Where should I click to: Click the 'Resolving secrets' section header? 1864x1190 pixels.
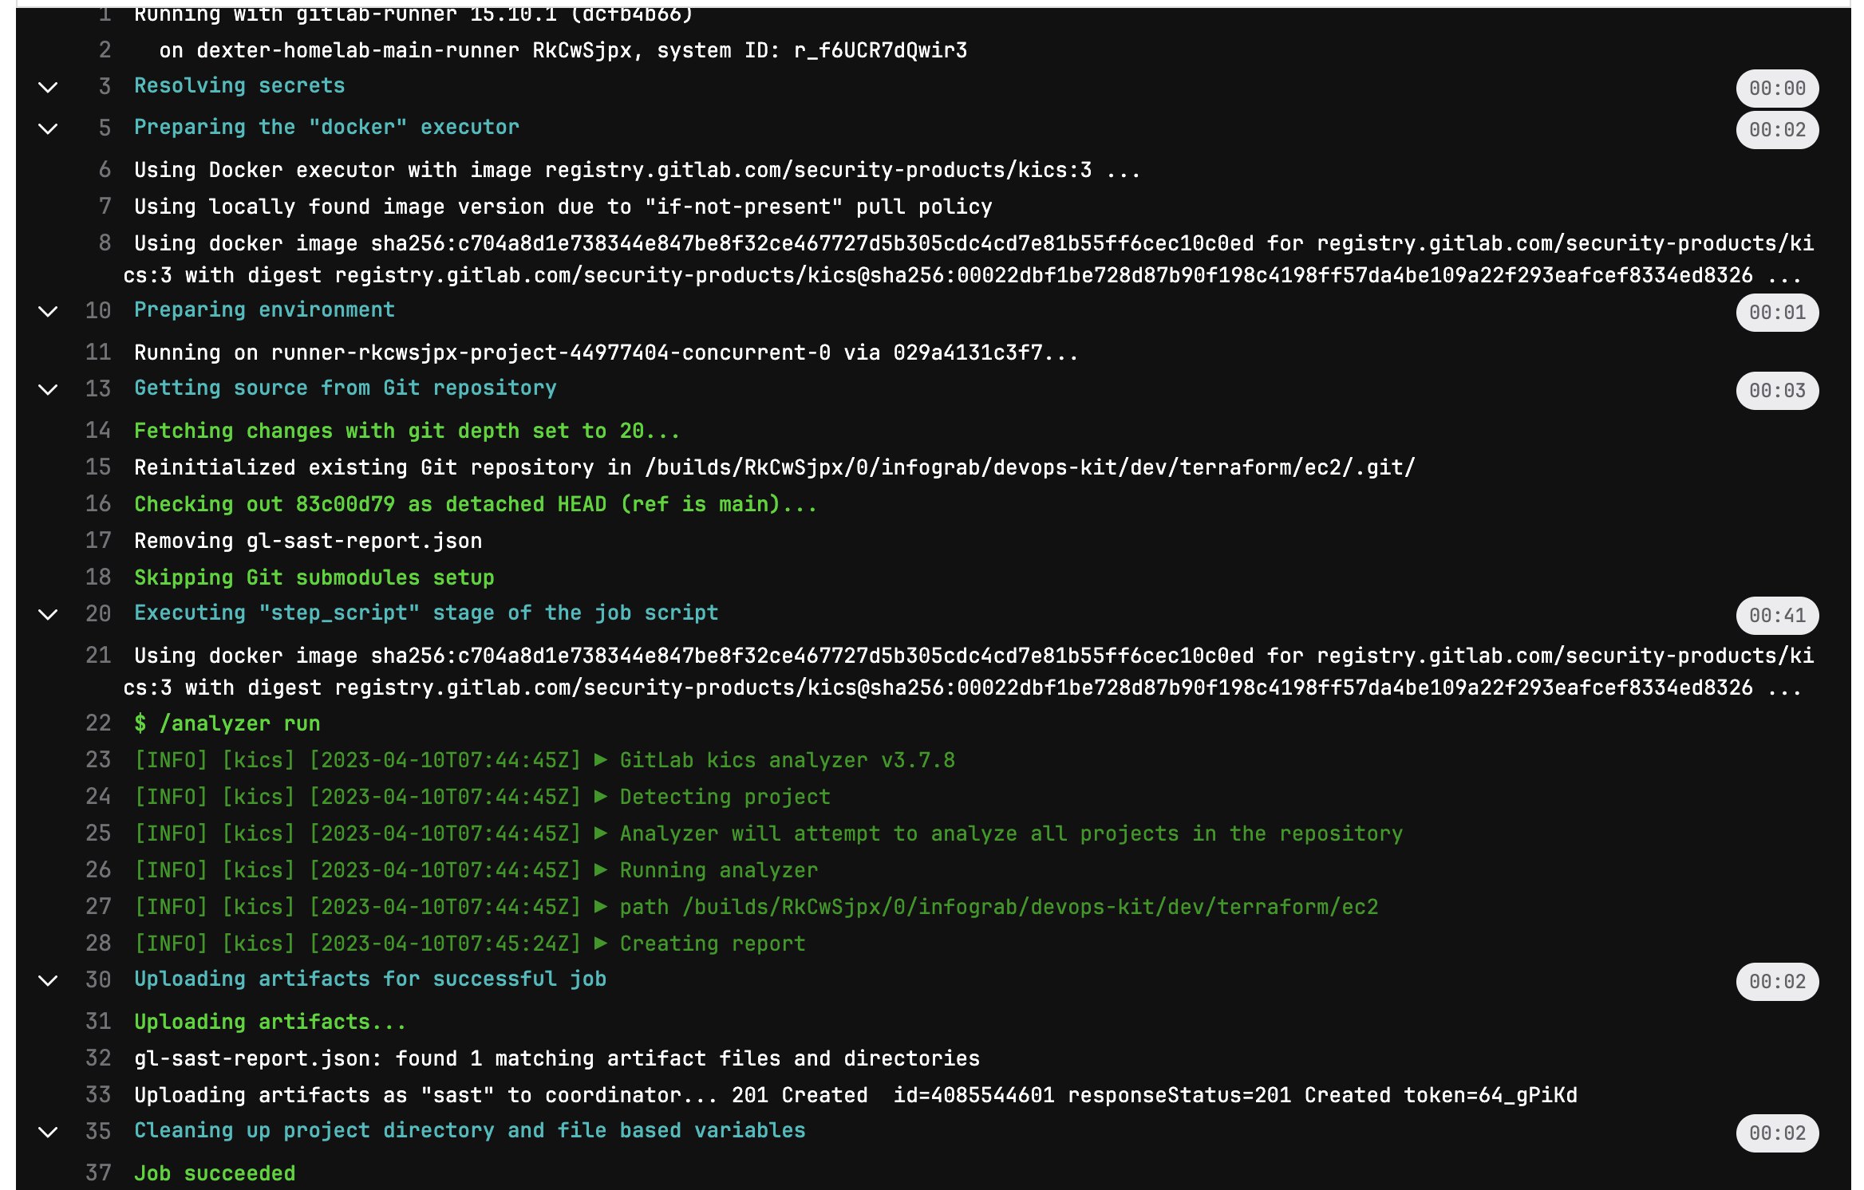239,85
